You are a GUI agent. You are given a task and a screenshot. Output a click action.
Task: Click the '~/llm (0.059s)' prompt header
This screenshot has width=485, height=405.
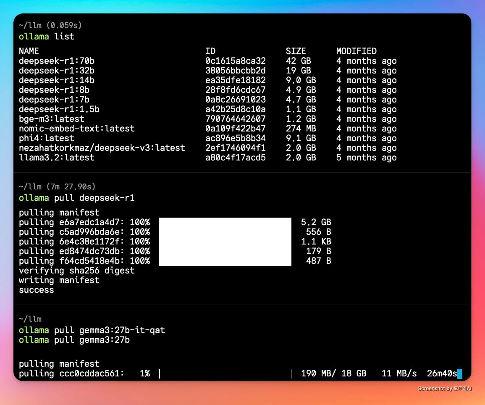(50, 25)
